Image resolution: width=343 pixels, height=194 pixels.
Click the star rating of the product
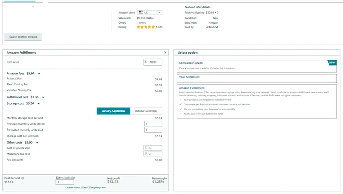[x=146, y=27]
